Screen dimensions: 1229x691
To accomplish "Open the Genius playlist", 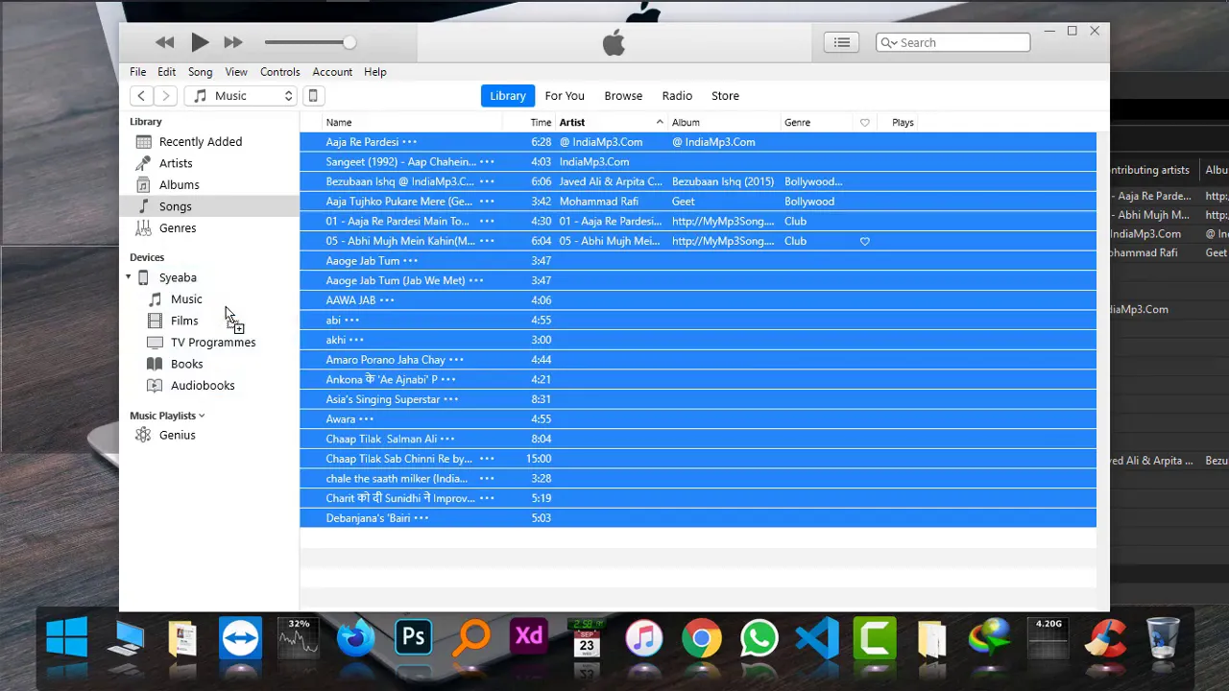I will tap(178, 435).
